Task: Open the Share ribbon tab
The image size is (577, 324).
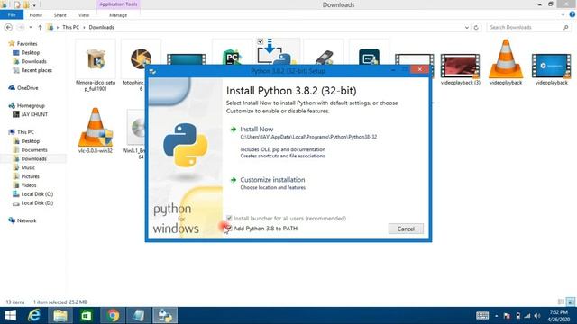Action: (60, 15)
